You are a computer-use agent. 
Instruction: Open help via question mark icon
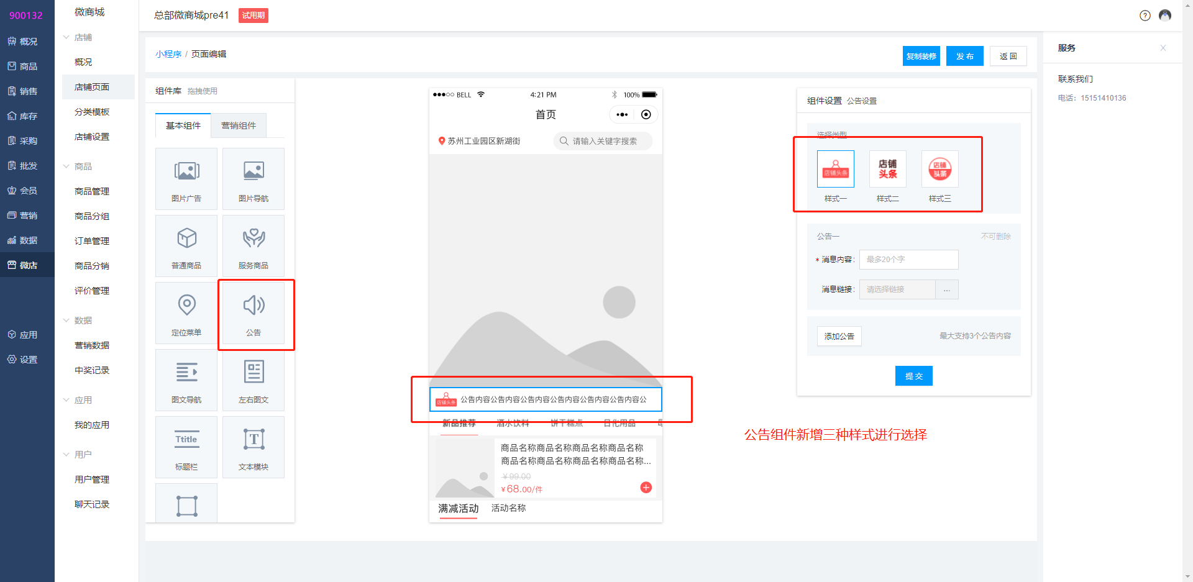[x=1145, y=16]
